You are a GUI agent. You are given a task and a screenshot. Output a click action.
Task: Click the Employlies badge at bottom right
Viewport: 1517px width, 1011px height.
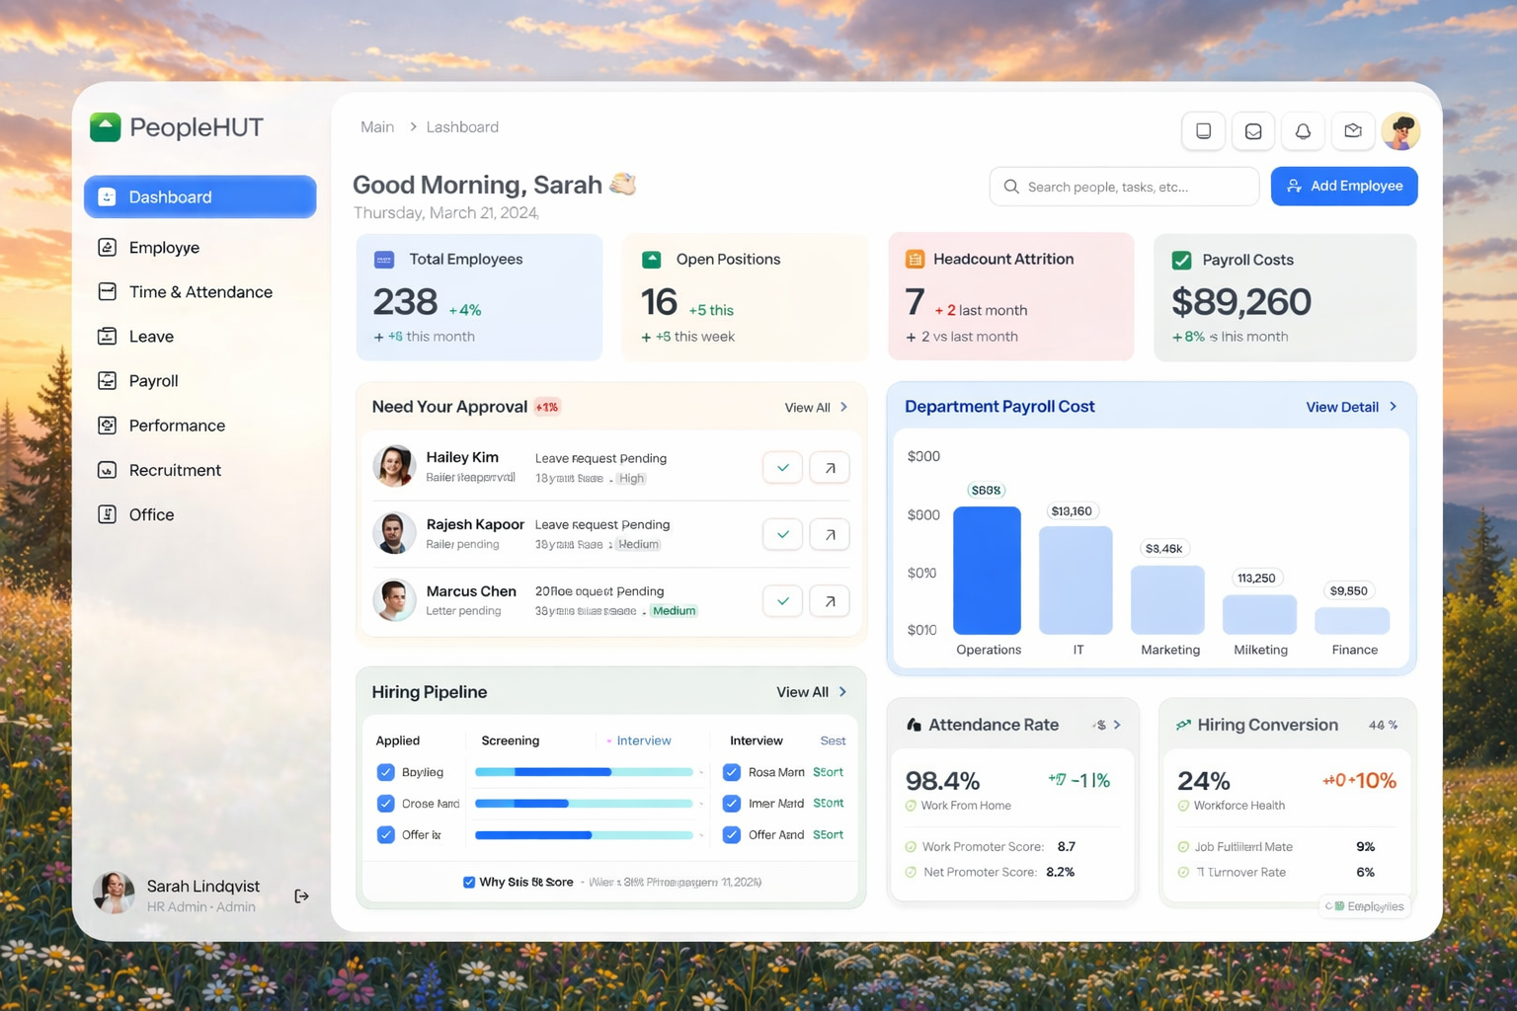(x=1365, y=906)
